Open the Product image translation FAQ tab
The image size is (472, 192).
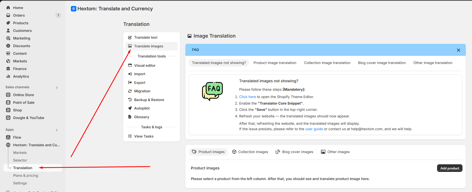[x=275, y=63]
